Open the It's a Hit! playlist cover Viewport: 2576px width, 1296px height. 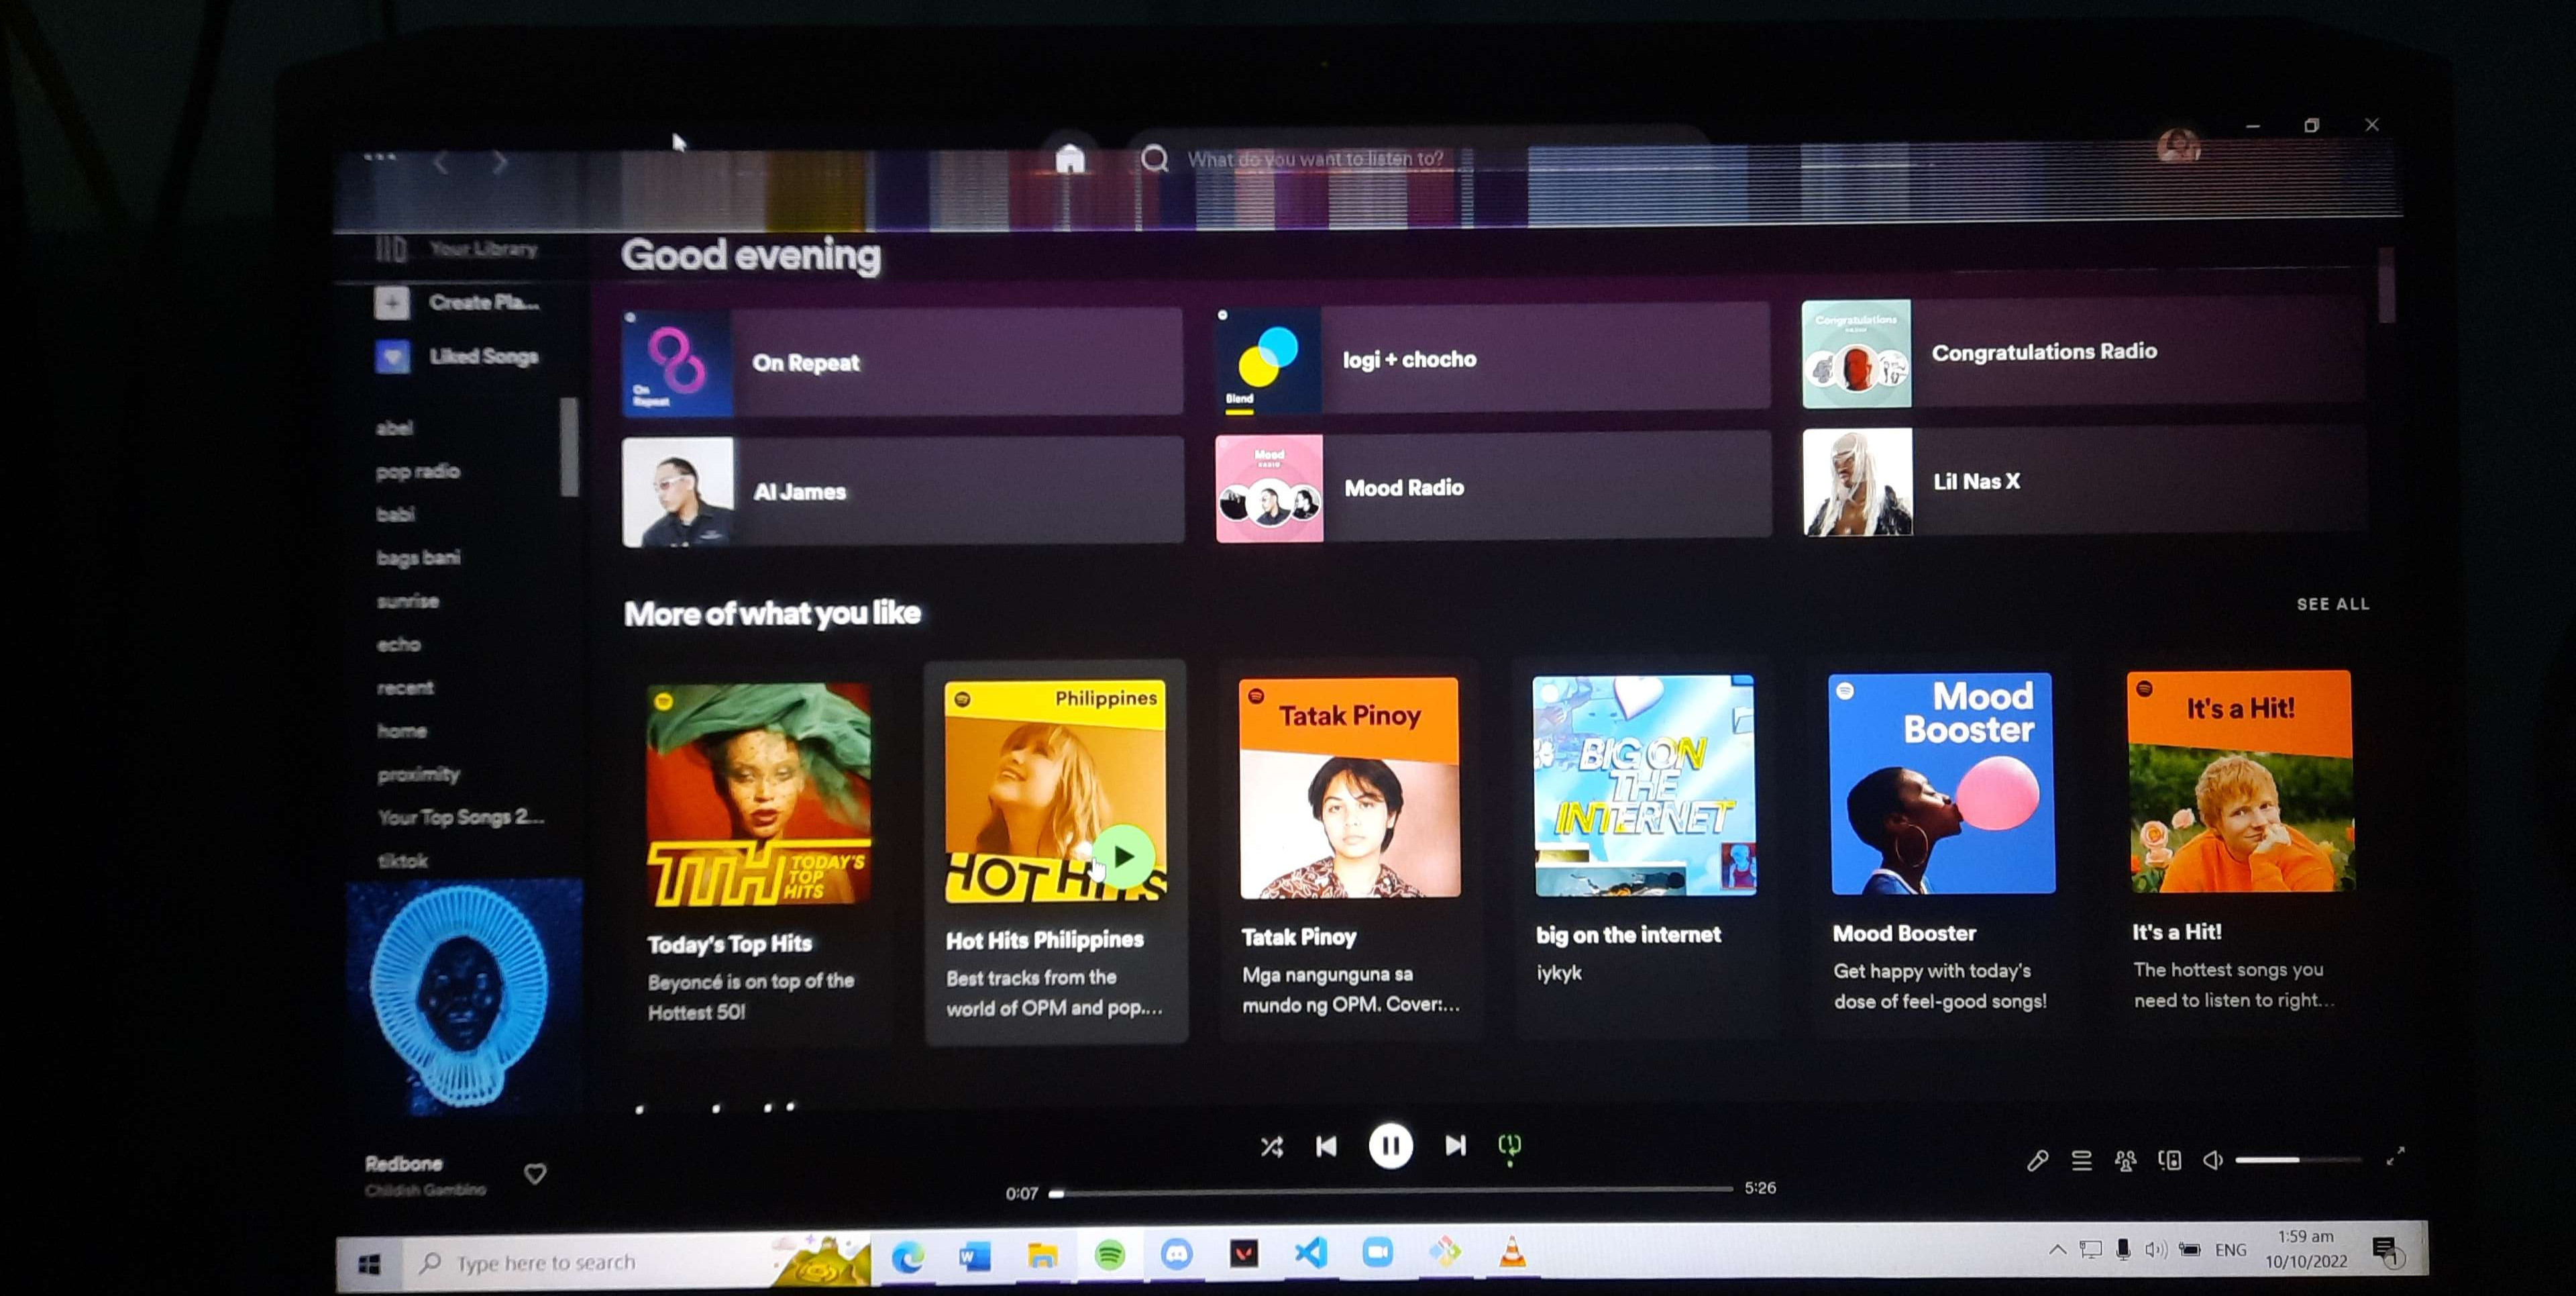[2240, 782]
